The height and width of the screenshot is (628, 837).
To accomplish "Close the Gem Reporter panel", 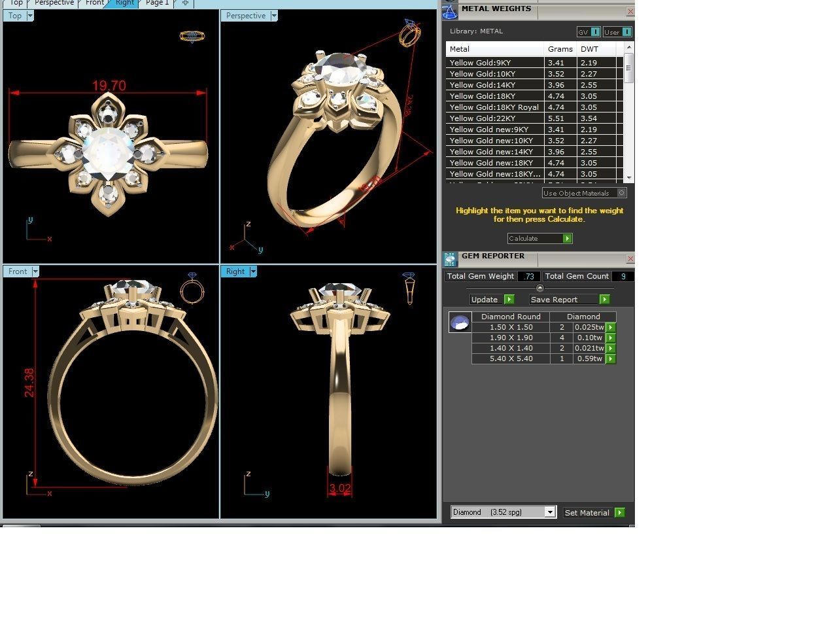I will (x=630, y=259).
